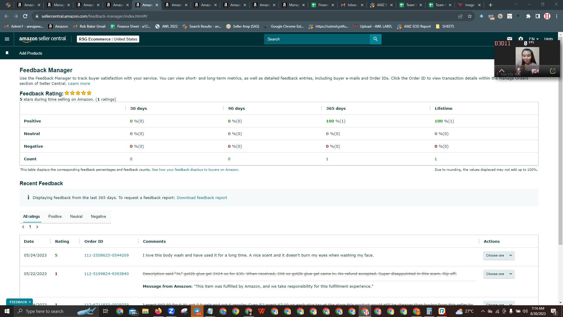Open the messages envelope icon

point(510,39)
